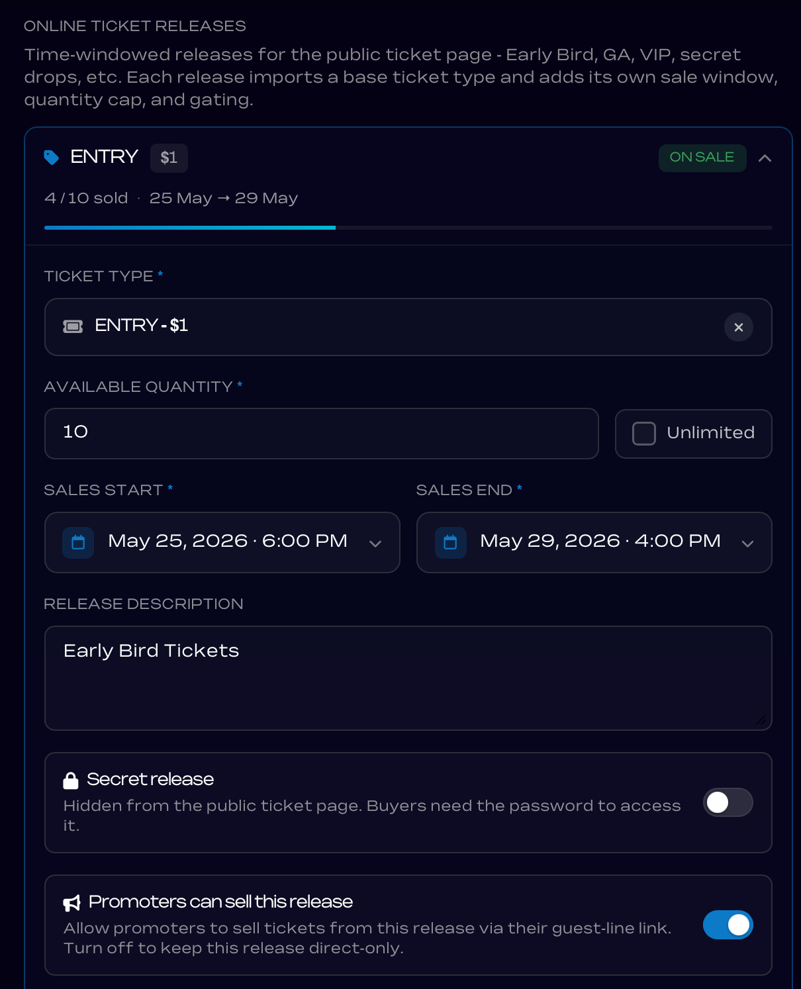The height and width of the screenshot is (989, 801).
Task: Click into the Release Description text area
Action: [x=408, y=679]
